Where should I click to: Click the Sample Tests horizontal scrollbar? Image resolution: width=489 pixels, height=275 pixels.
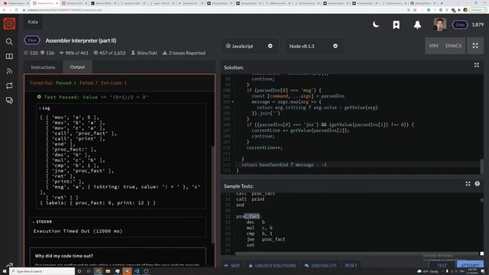(x=357, y=254)
